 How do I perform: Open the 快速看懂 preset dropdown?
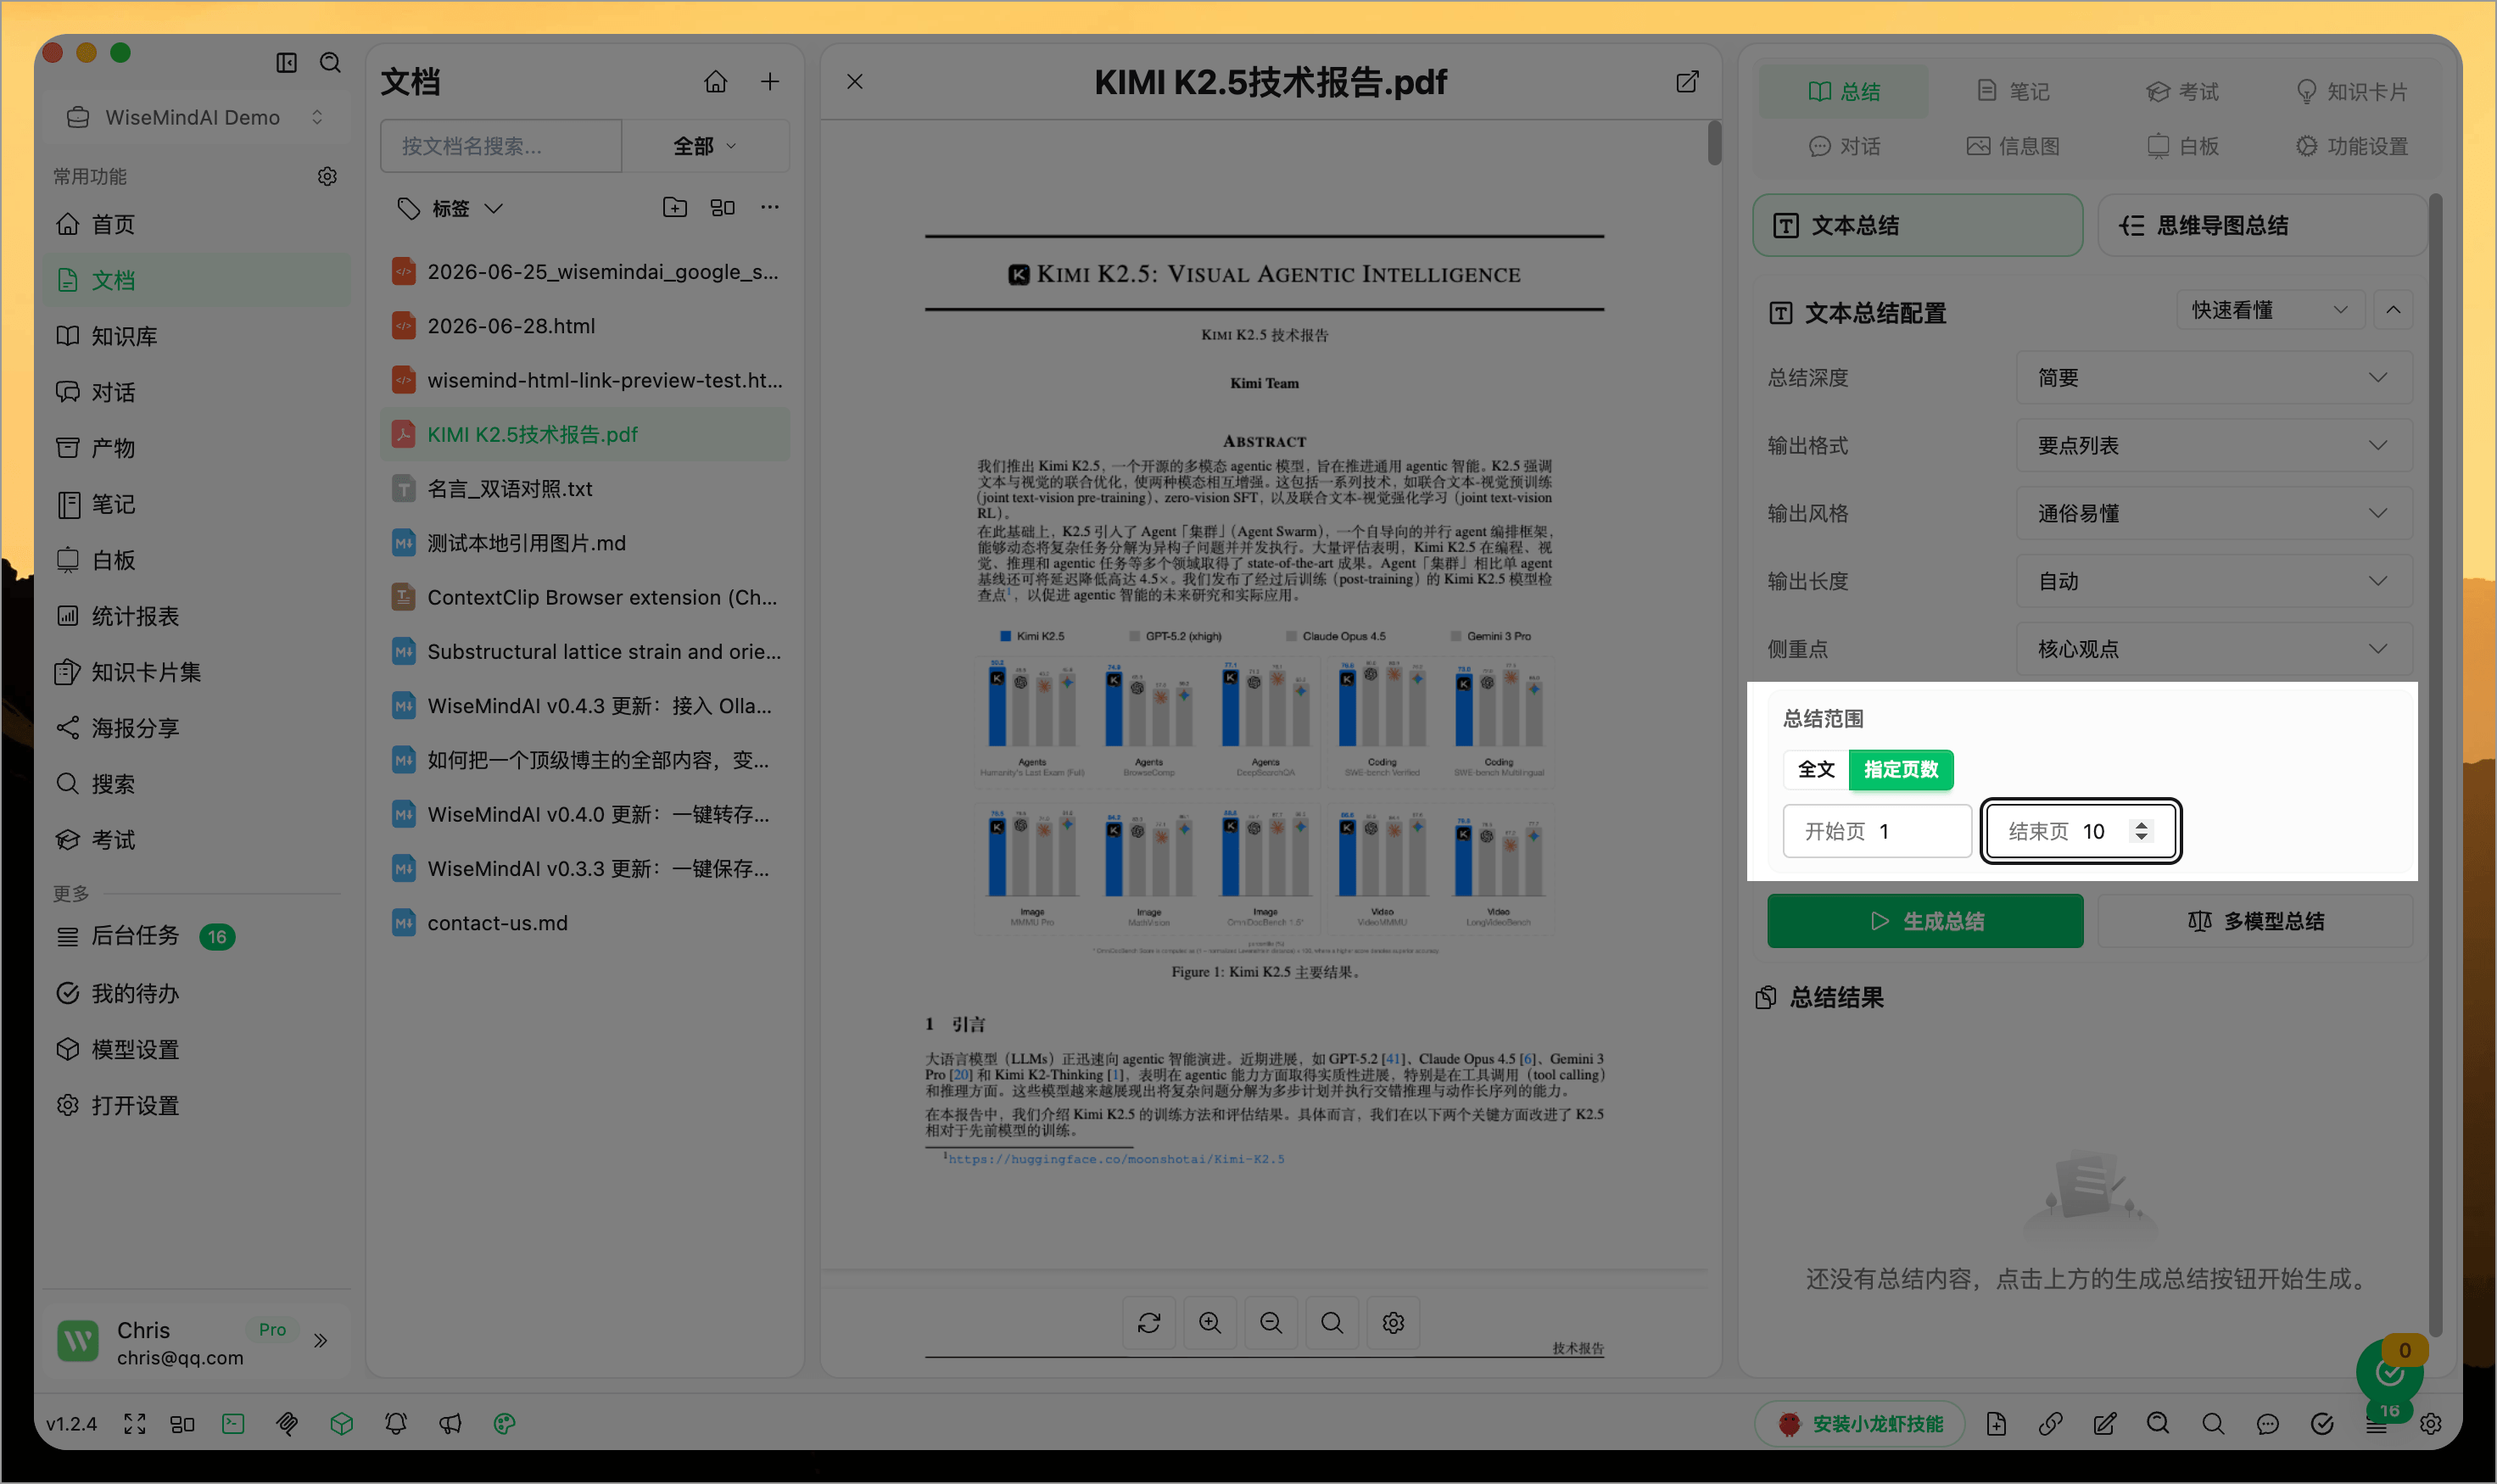click(x=2270, y=310)
